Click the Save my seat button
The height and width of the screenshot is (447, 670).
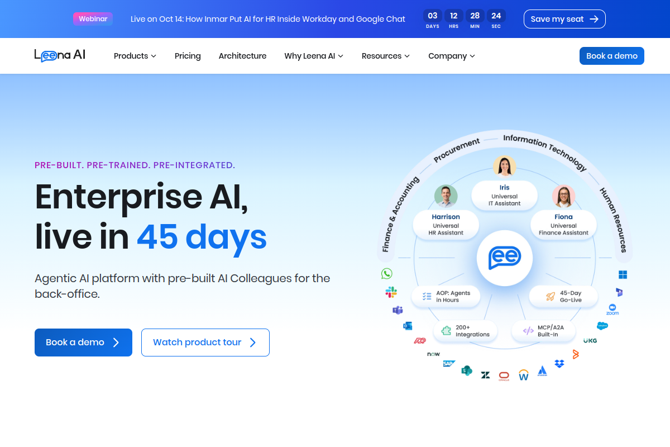click(x=564, y=19)
